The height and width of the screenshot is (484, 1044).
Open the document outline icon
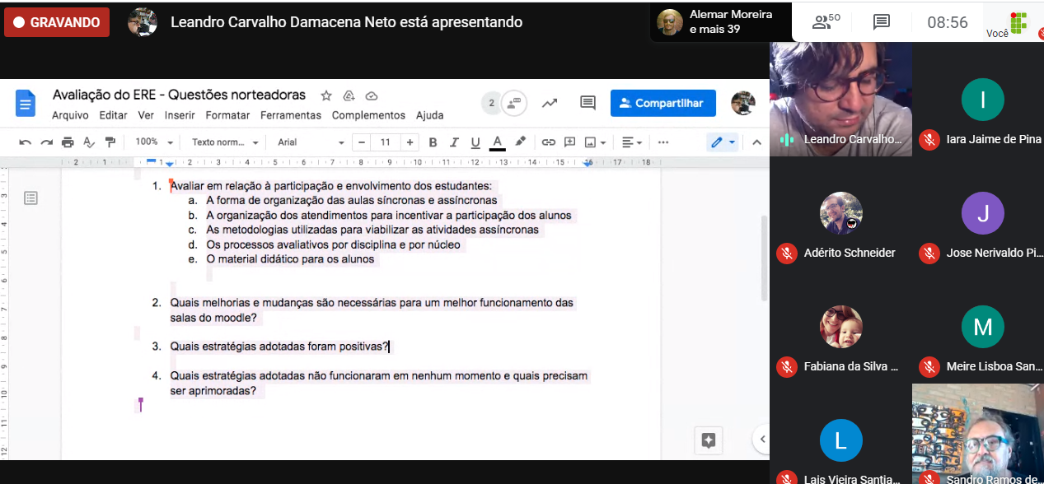coord(31,198)
